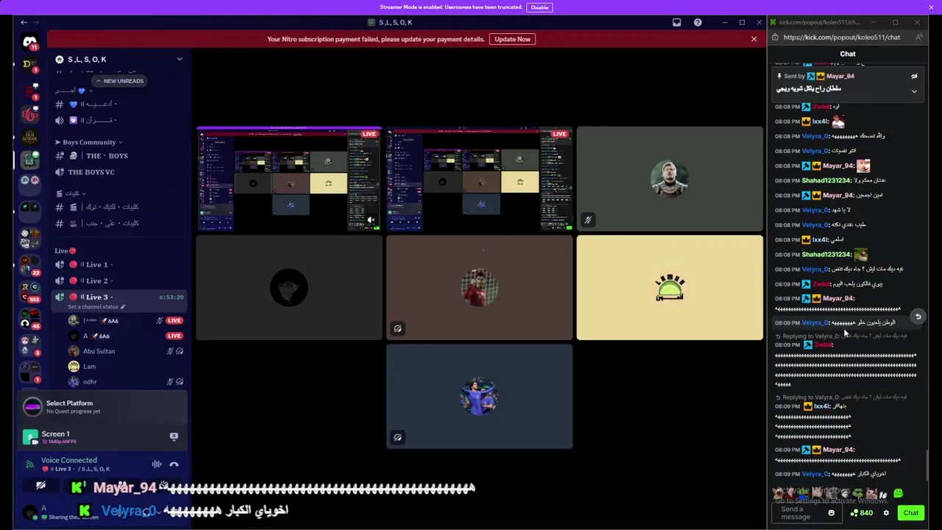Open the server folder with 45 badge
This screenshot has height=530, width=942.
click(29, 318)
